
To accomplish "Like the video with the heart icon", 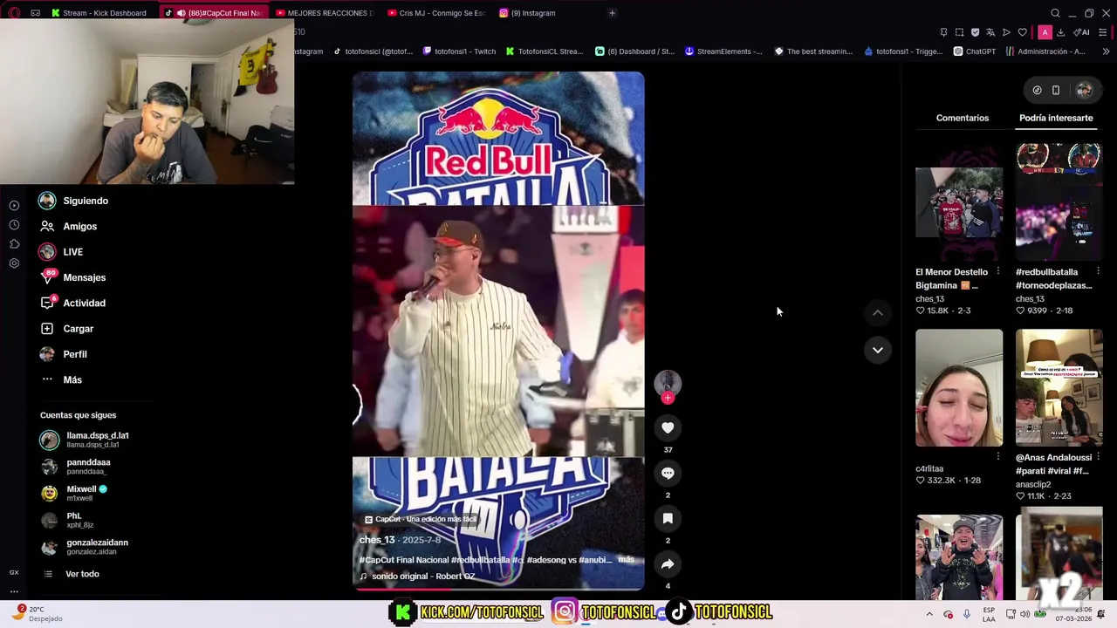I will point(668,427).
